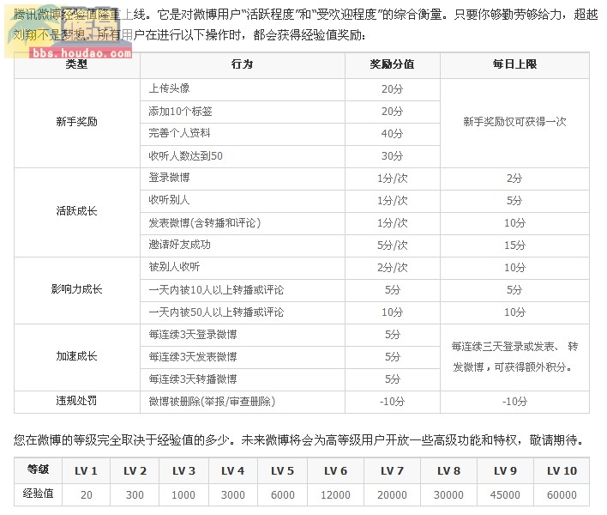Viewport: 607px width, 515px height.
Task: Click the '类型' column header
Action: coord(76,64)
